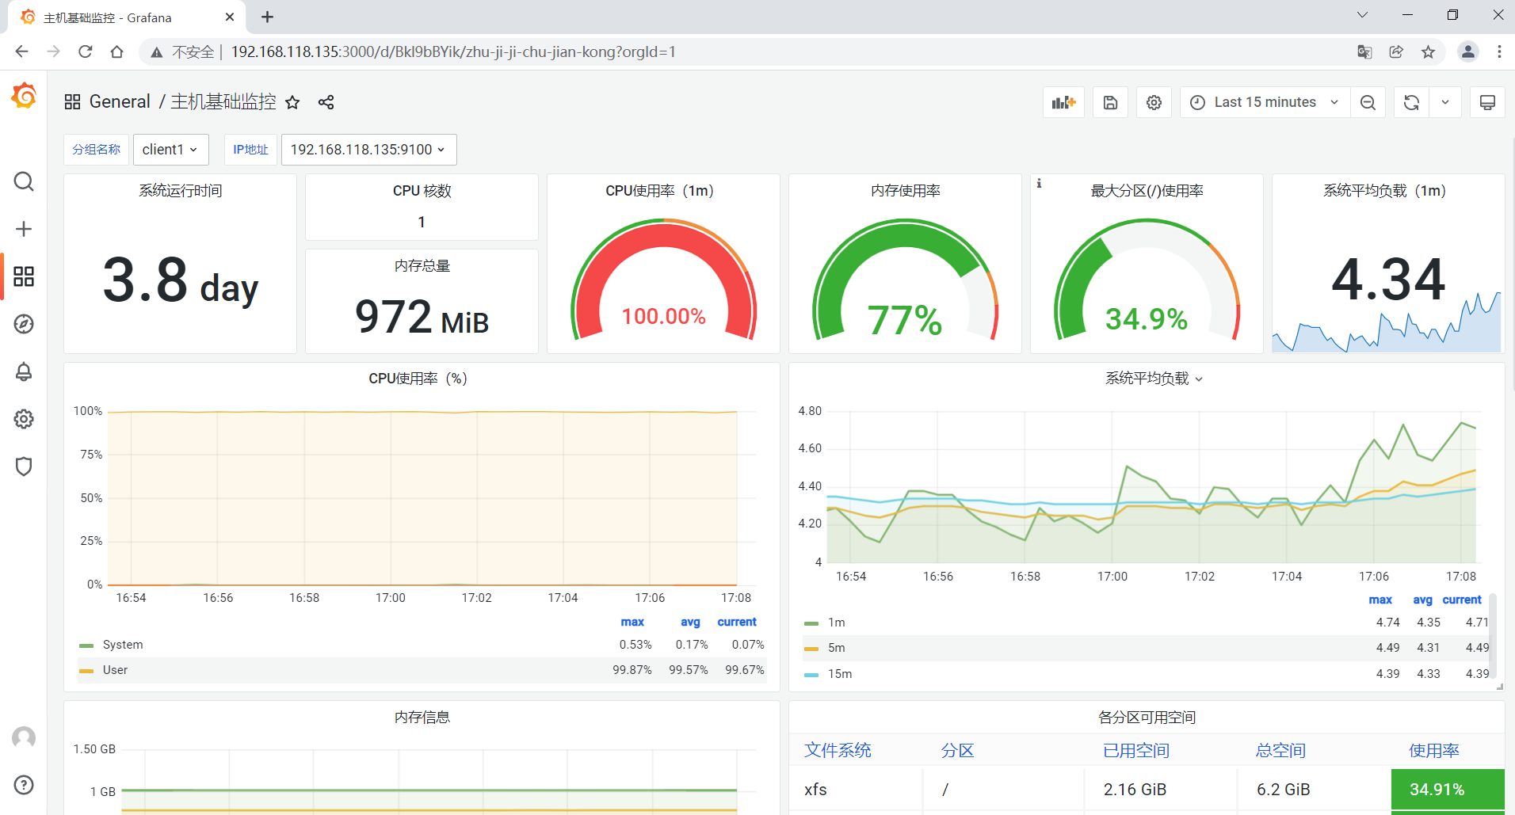
Task: Open the Create plus icon in sidebar
Action: point(24,229)
